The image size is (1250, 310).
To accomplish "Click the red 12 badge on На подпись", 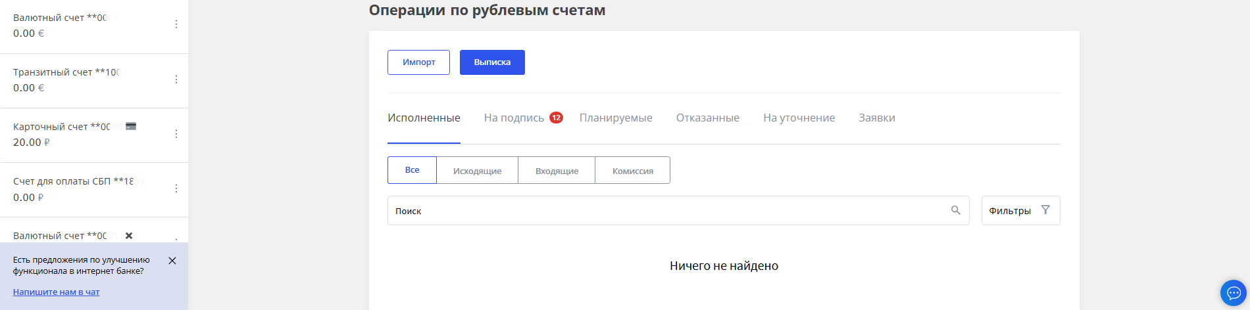I will tap(556, 118).
